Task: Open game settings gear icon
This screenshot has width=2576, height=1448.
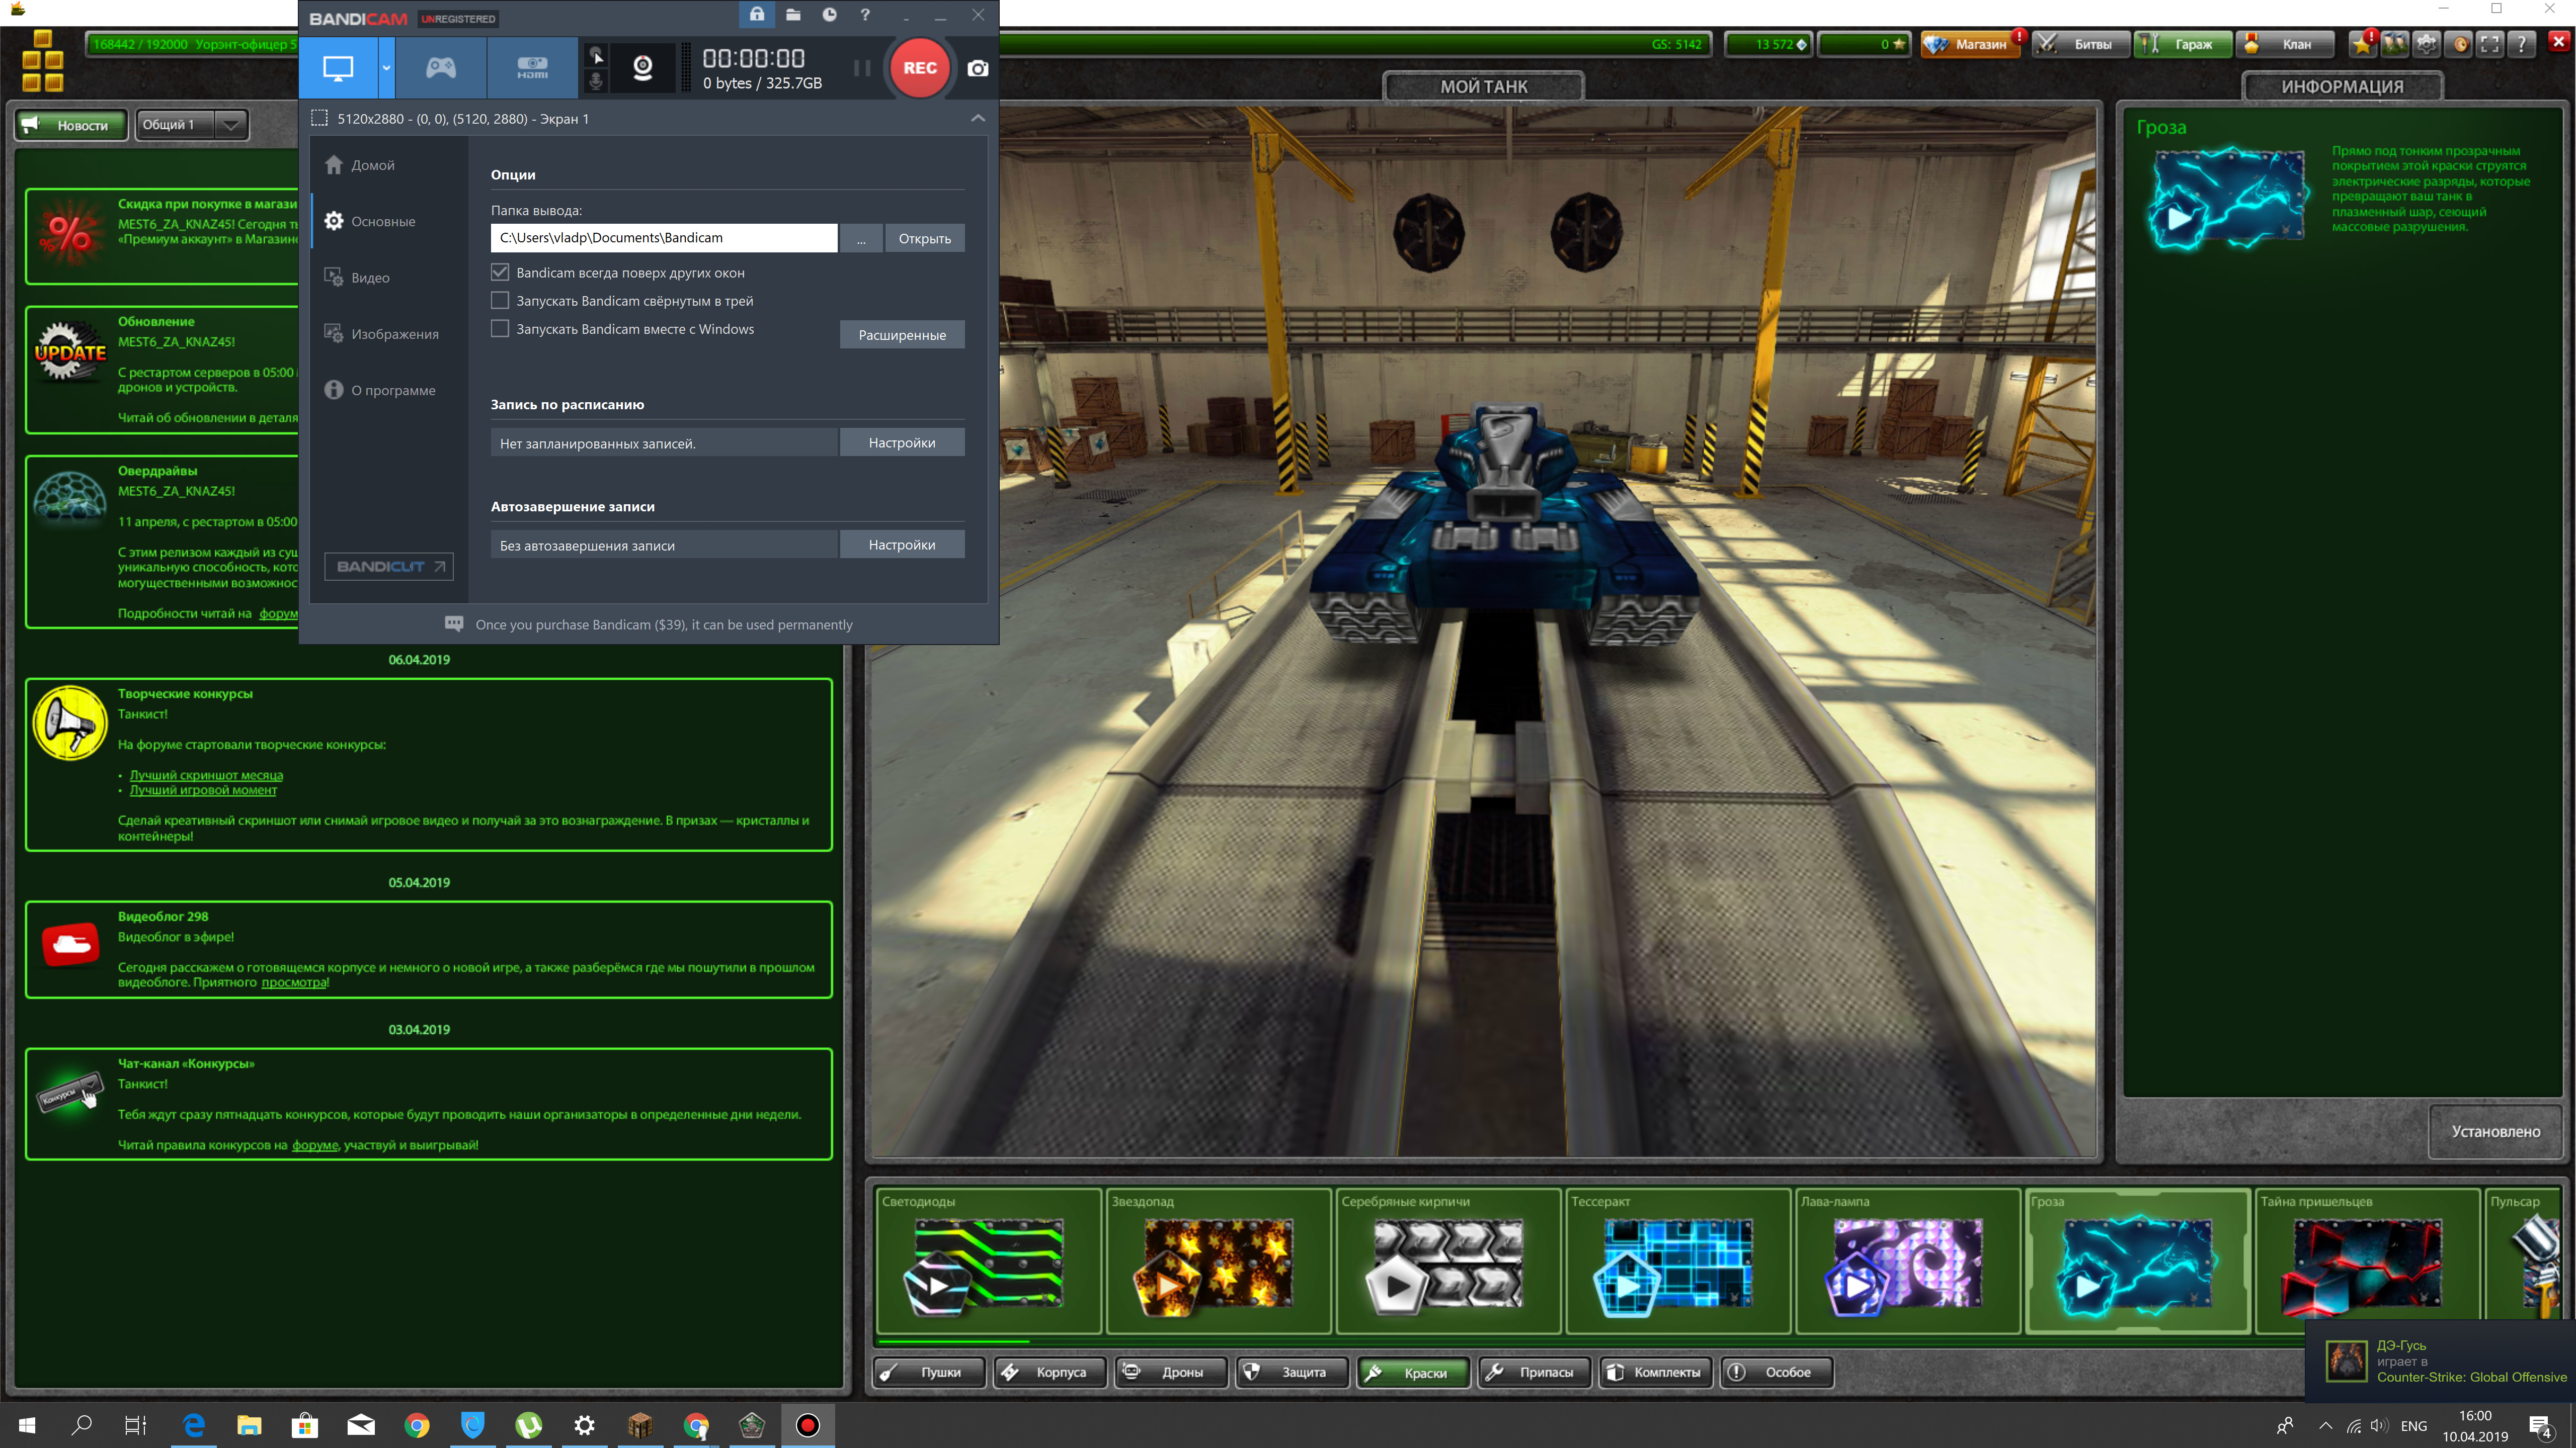Action: pyautogui.click(x=2427, y=44)
